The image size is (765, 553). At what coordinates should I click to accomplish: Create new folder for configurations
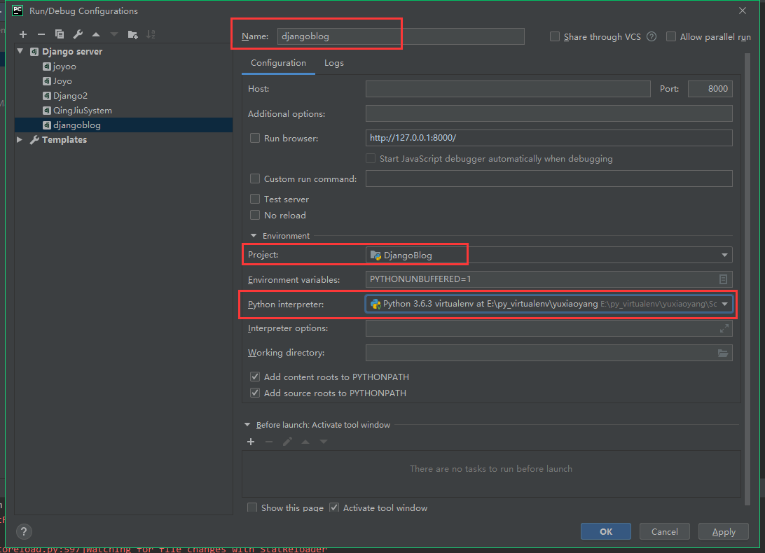click(x=132, y=34)
